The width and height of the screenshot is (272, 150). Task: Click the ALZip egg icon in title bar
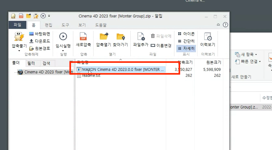coord(13,16)
